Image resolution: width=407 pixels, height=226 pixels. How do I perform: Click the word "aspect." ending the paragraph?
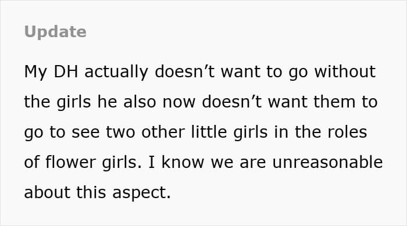[142, 193]
